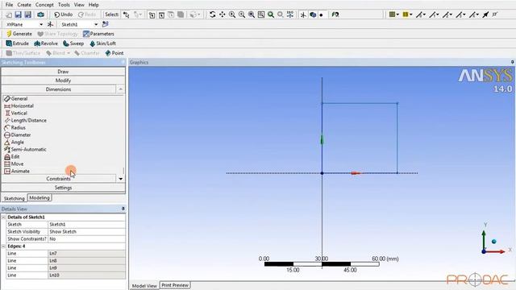
Task: Toggle the Display Model button
Action: pyautogui.click(x=313, y=14)
